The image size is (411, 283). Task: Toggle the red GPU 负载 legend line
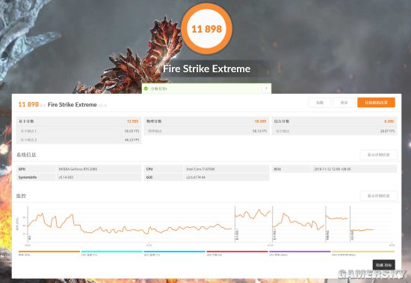coord(237,253)
